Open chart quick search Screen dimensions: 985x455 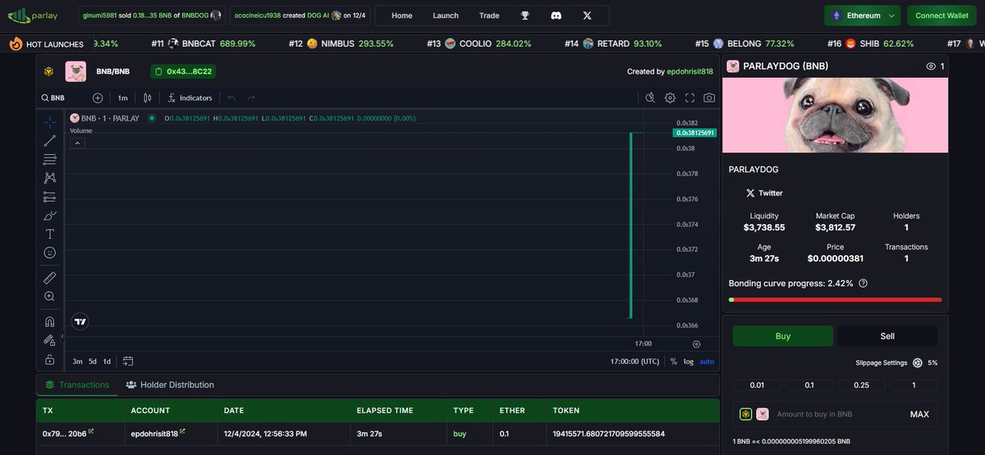pyautogui.click(x=649, y=98)
